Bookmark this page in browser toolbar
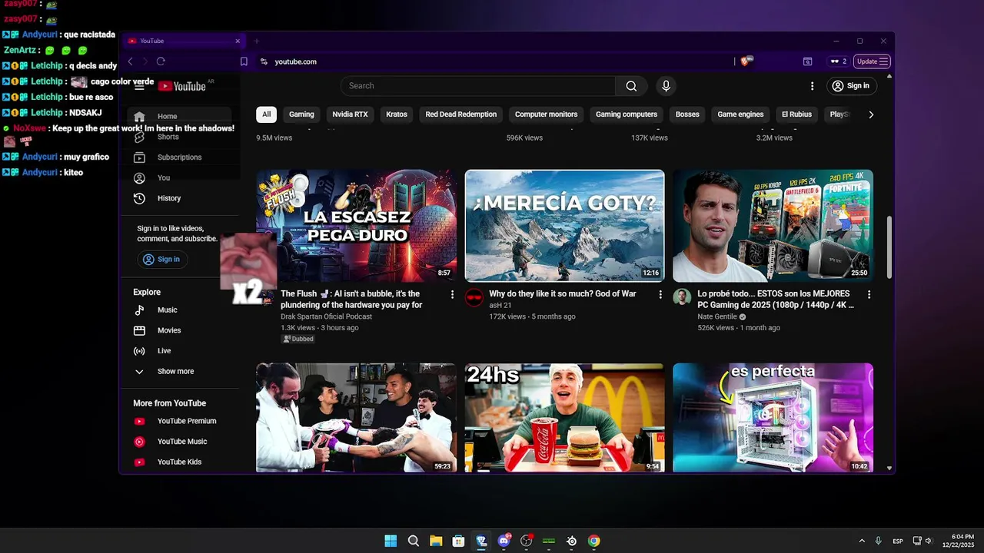The height and width of the screenshot is (553, 984). (x=244, y=61)
